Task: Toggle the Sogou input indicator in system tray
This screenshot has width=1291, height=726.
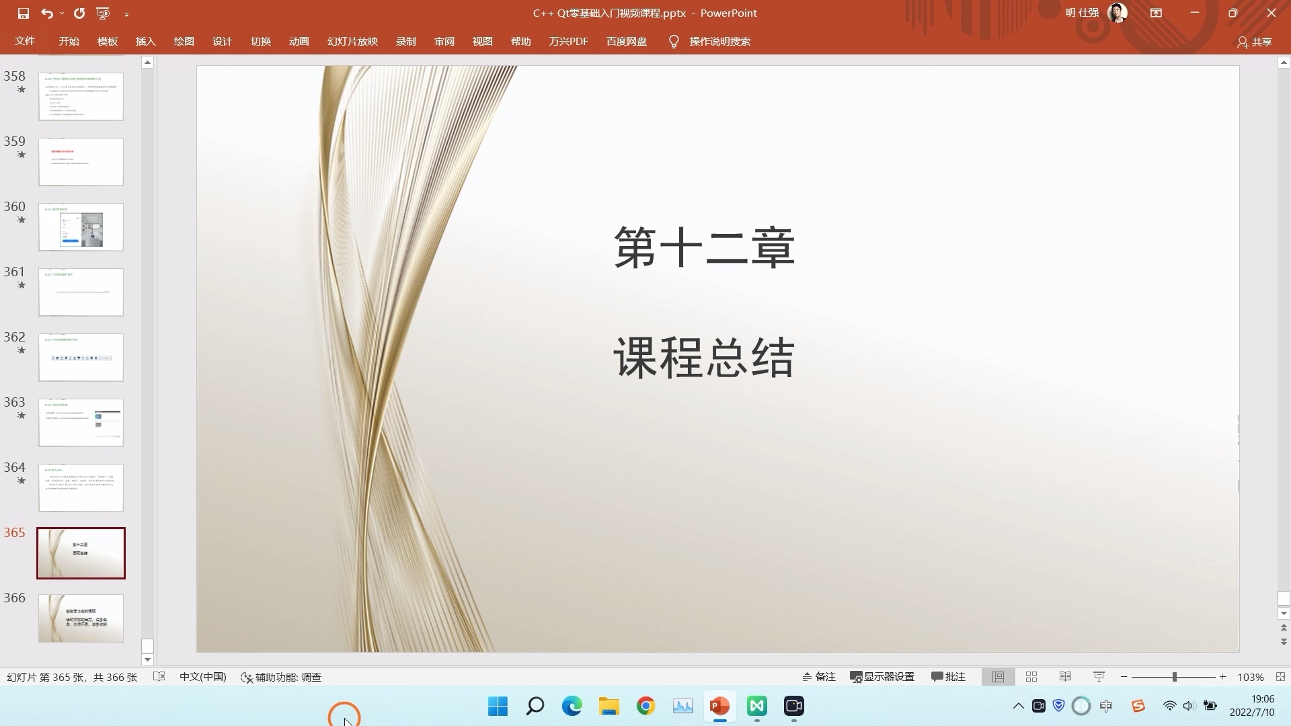Action: 1138,706
